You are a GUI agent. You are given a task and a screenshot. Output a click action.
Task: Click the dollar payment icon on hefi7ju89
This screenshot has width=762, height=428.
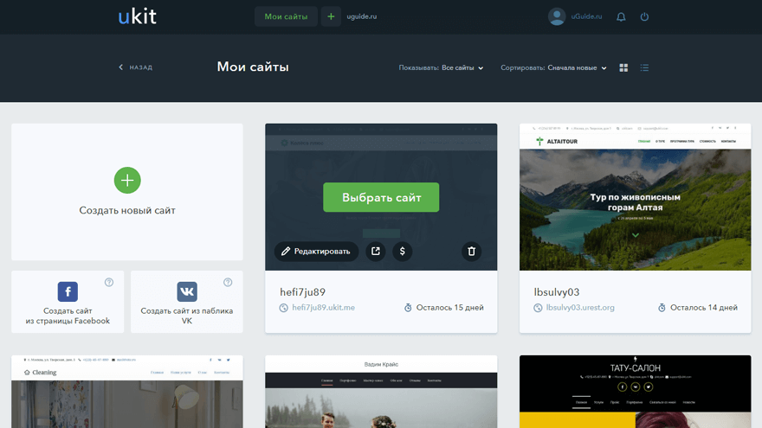coord(403,252)
